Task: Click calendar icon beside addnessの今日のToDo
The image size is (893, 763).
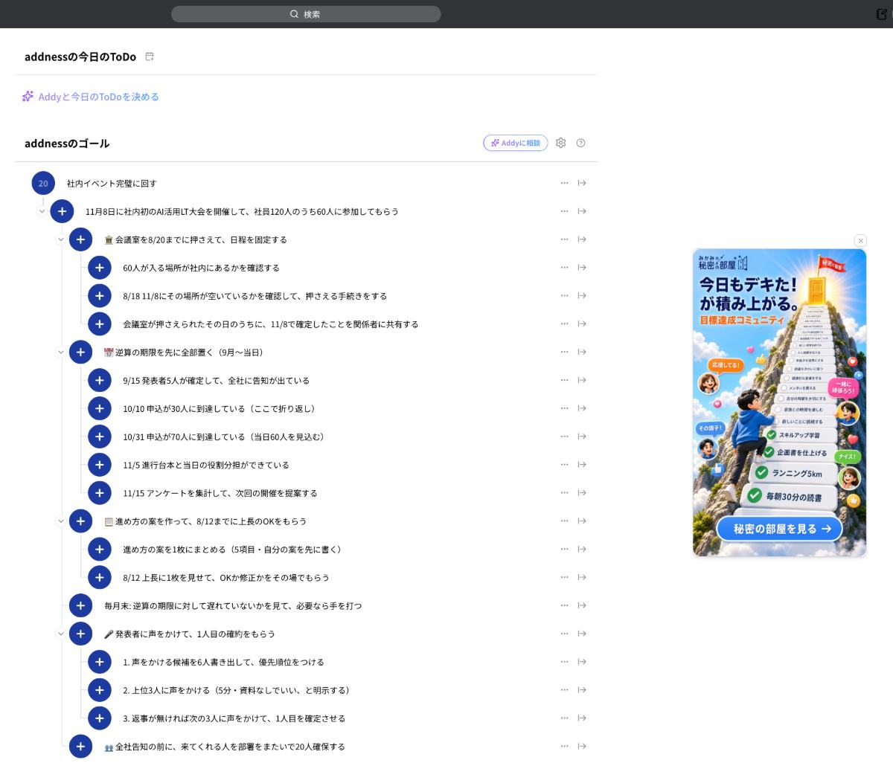Action: coord(150,57)
